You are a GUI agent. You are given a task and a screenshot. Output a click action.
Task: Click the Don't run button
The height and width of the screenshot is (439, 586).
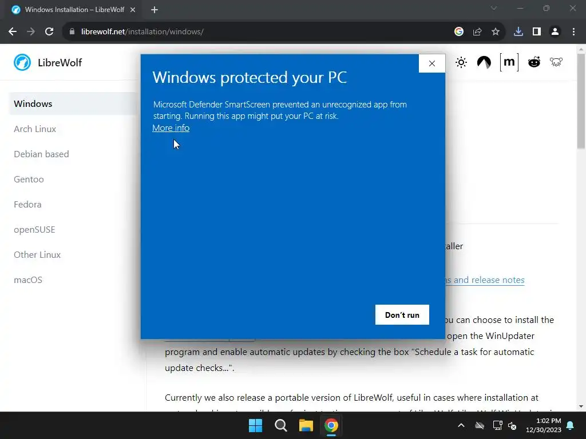coord(402,315)
